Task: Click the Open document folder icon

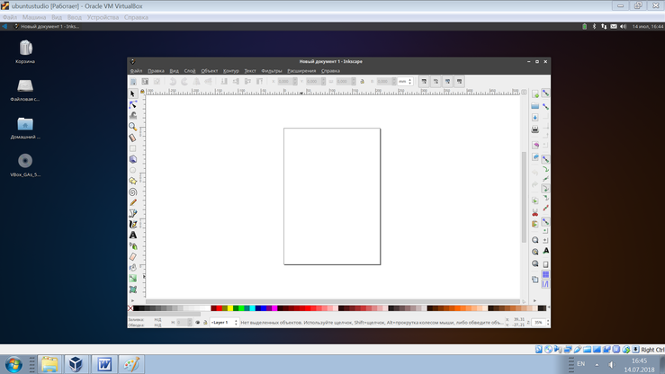Action: (x=535, y=106)
